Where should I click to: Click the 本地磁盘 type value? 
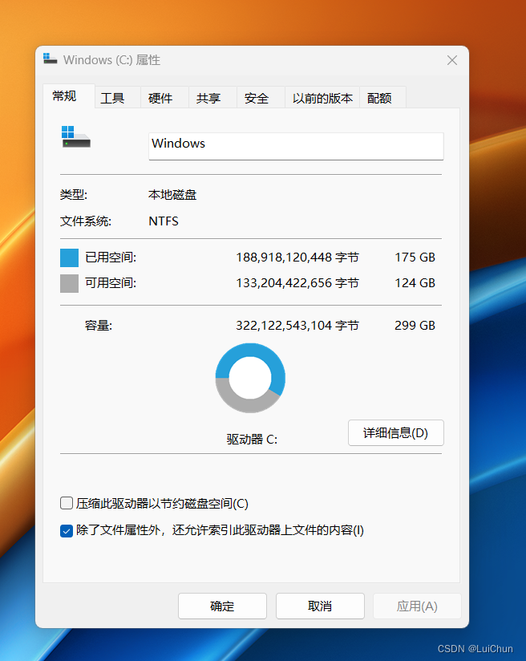[x=172, y=195]
